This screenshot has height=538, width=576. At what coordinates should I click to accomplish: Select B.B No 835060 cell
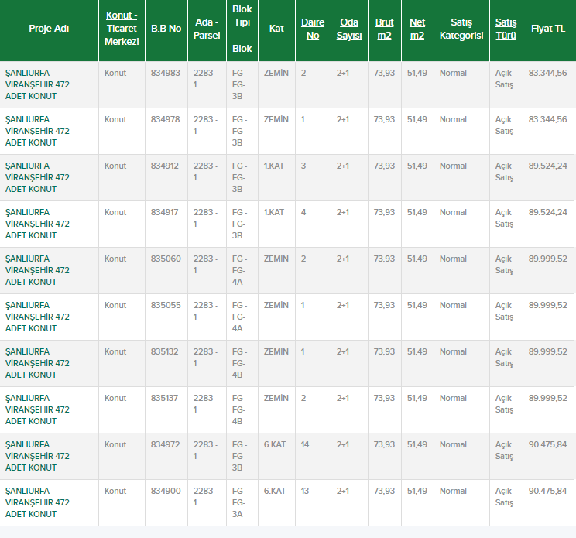165,259
